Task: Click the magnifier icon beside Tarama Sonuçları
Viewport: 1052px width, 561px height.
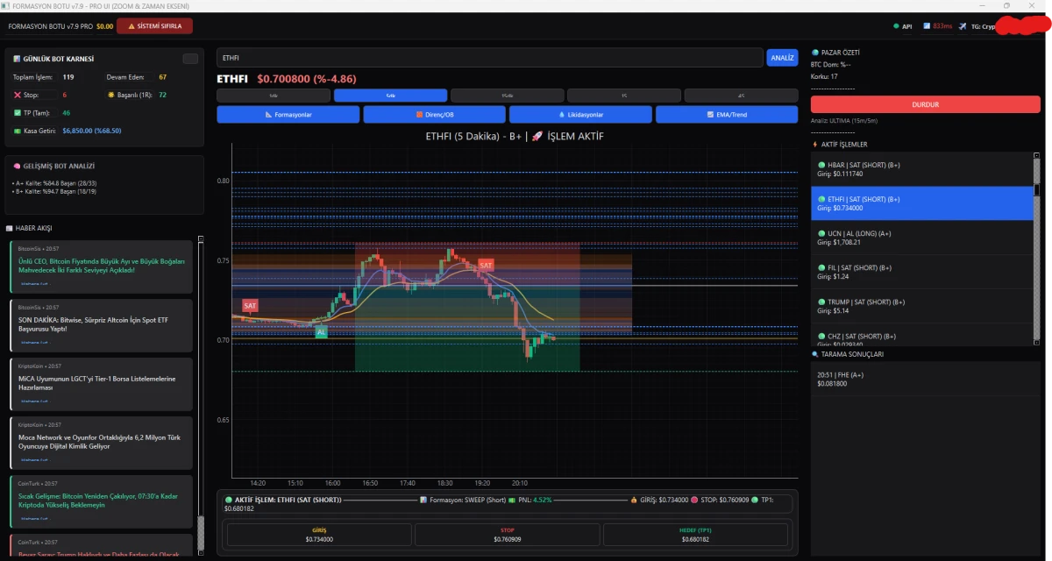Action: click(x=815, y=354)
